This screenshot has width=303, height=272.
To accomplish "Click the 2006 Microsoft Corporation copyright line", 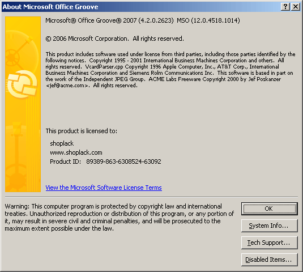I will [x=115, y=39].
